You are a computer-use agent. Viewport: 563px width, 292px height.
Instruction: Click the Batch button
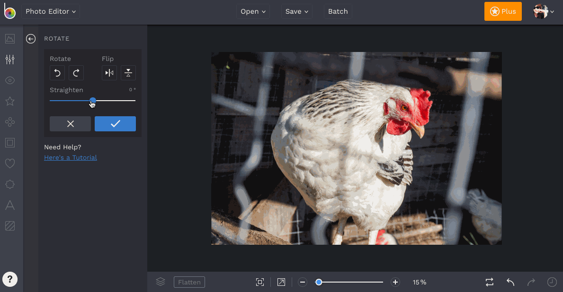point(338,11)
